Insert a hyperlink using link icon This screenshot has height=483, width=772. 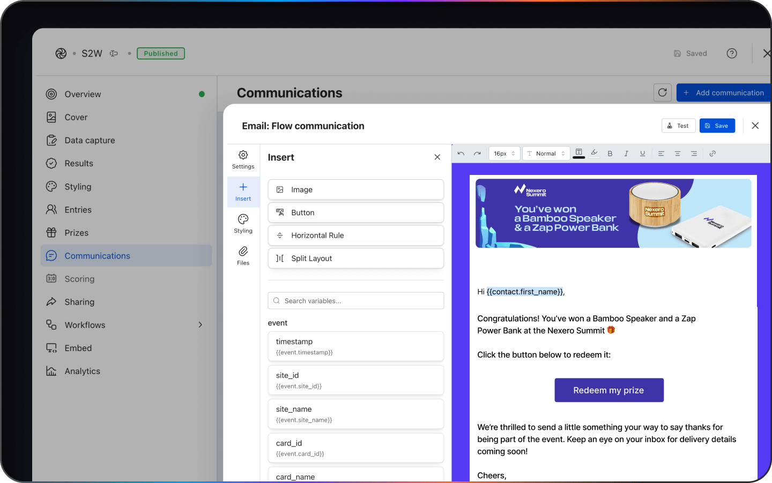[x=712, y=153]
